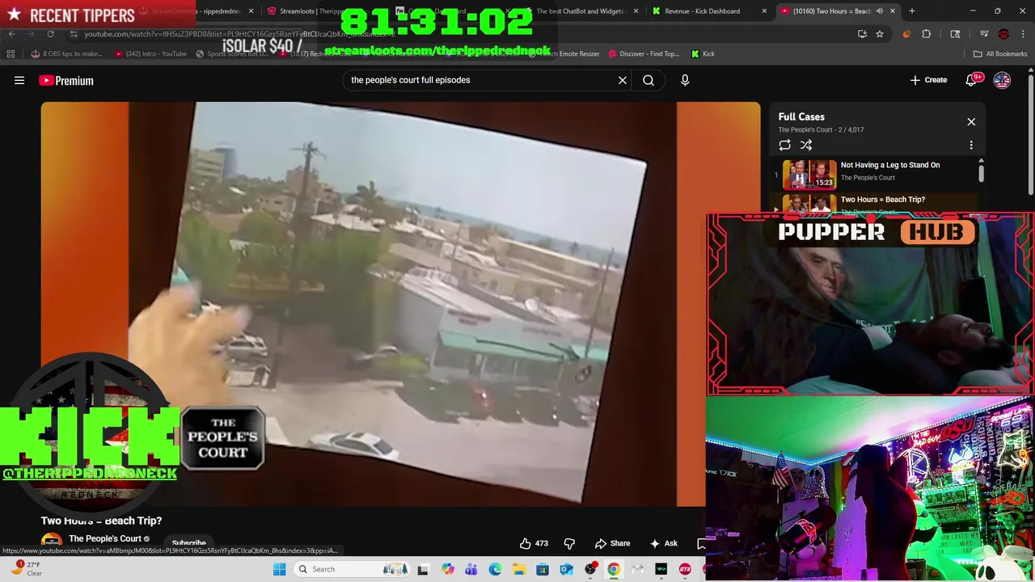Open the account avatar menu
The image size is (1035, 582).
coord(1002,80)
